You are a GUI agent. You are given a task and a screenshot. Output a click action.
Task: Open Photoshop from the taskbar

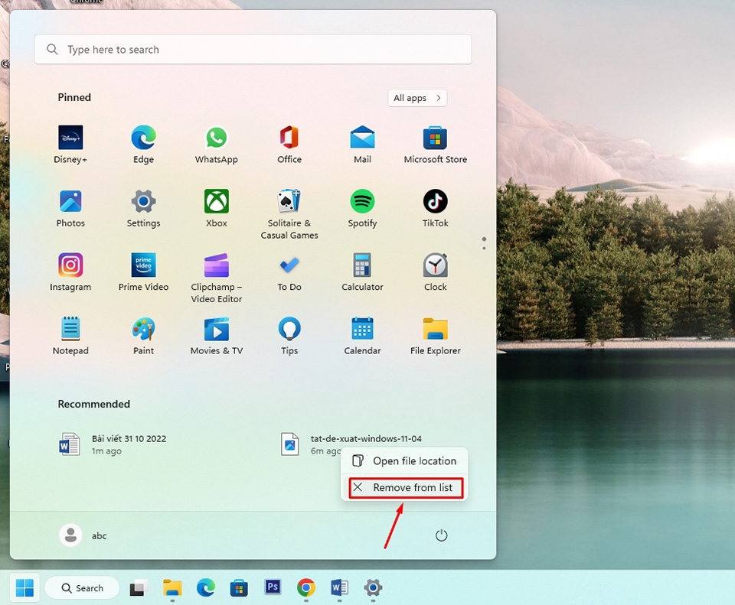click(x=273, y=587)
